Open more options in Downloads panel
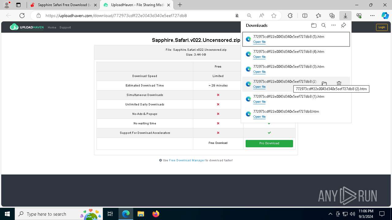 [334, 25]
